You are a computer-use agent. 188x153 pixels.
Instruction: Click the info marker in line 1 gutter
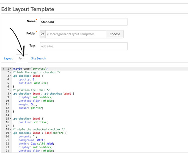click(4, 69)
